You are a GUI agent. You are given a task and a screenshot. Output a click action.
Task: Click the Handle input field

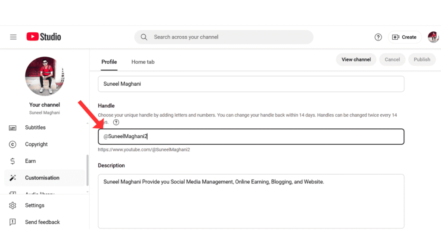pos(251,136)
